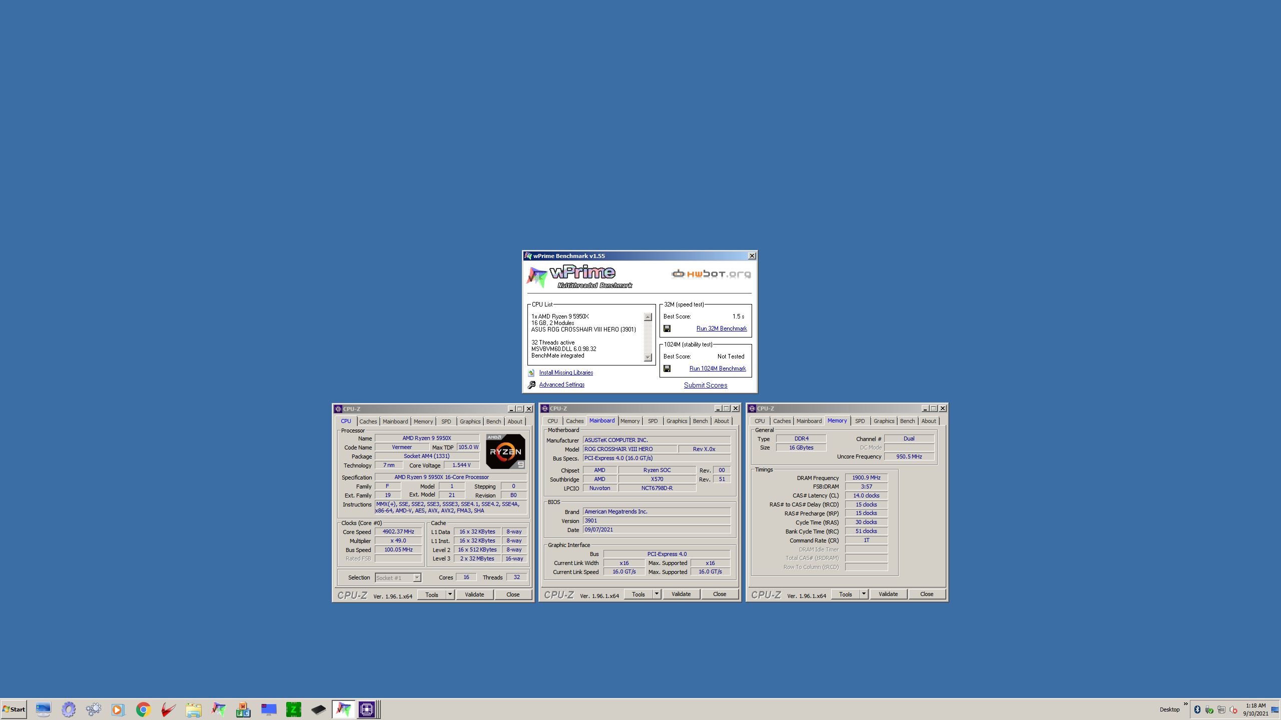The width and height of the screenshot is (1281, 720).
Task: Open the blue monitor 60 taskbar icon
Action: tap(269, 709)
